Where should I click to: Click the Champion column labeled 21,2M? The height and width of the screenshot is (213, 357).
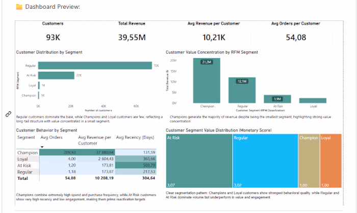click(207, 81)
